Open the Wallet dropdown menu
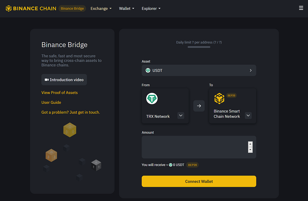308x201 pixels. pyautogui.click(x=127, y=8)
